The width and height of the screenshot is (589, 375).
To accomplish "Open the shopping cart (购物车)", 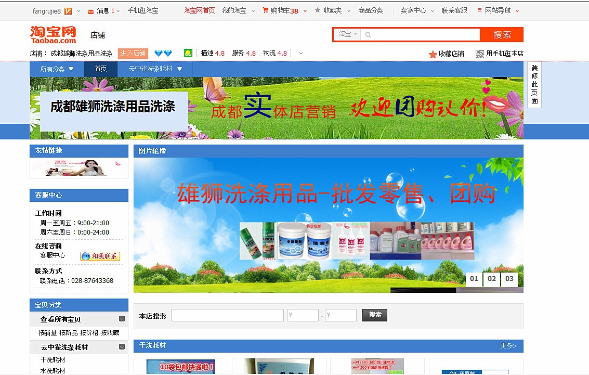I will (284, 10).
